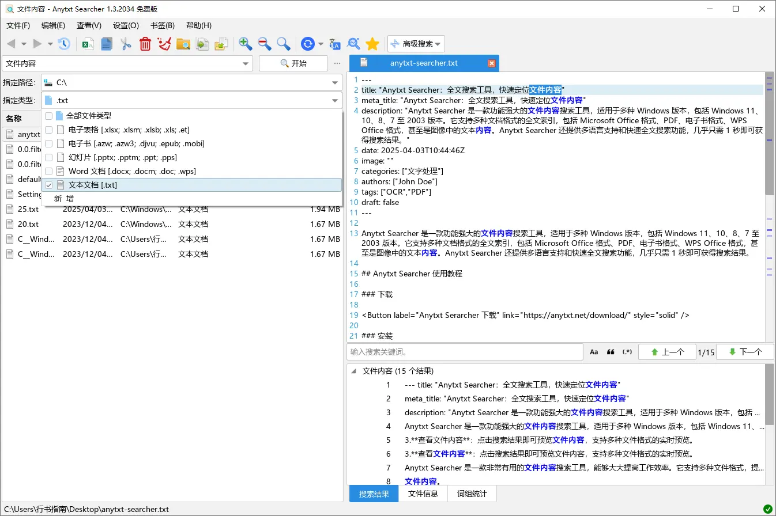This screenshot has width=776, height=516.
Task: Switch to the 文件信息 tab
Action: tap(423, 494)
